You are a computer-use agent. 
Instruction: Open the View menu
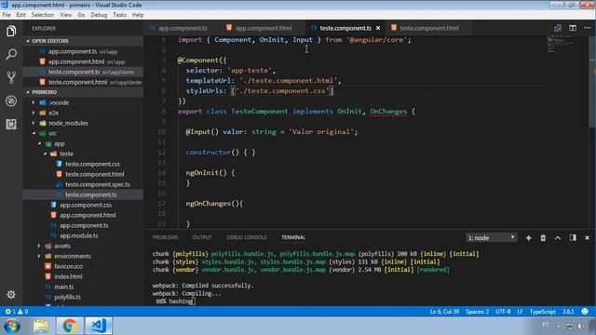point(66,15)
